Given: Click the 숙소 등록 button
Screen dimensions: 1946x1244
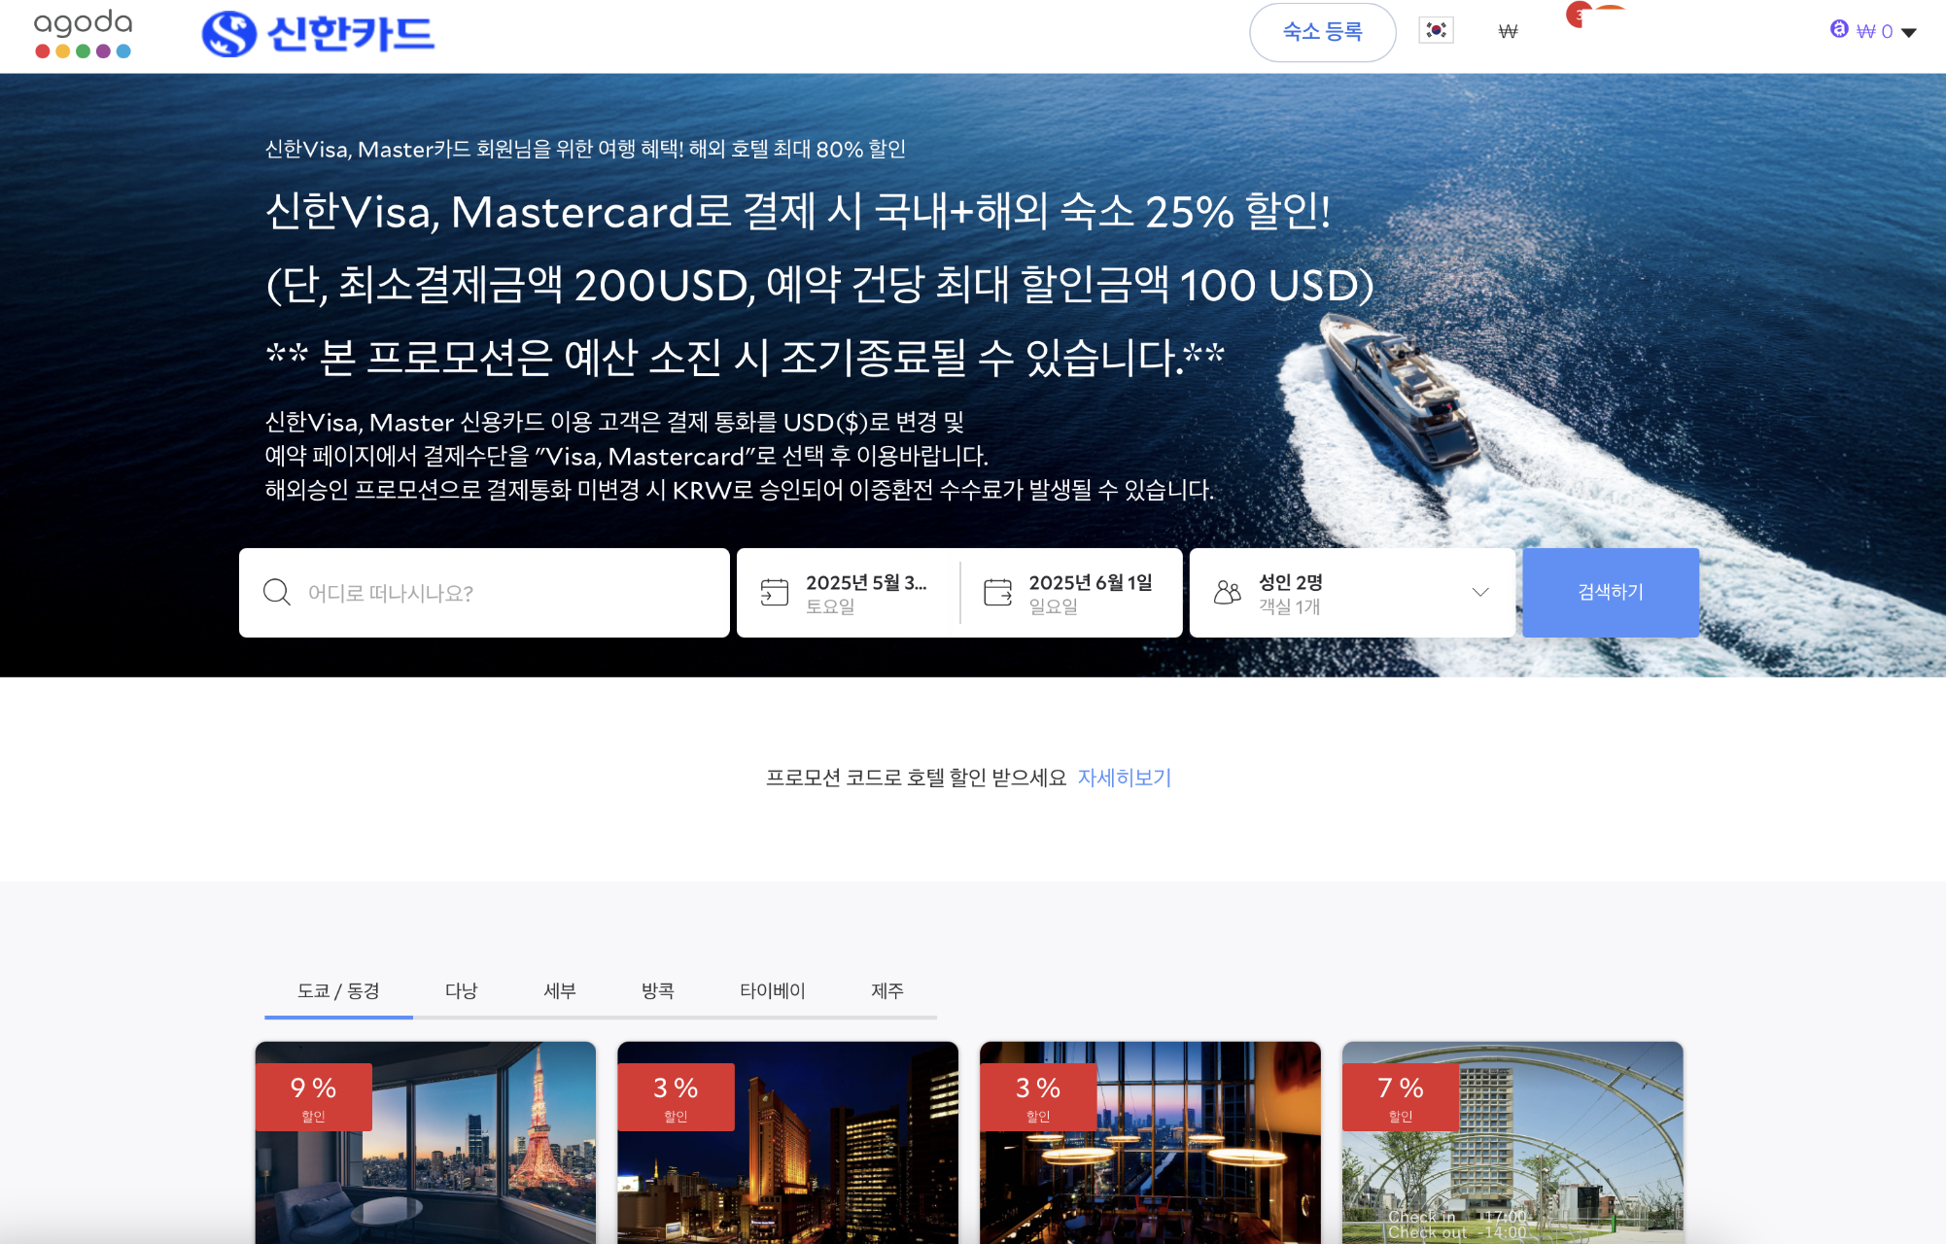Looking at the screenshot, I should (1322, 32).
